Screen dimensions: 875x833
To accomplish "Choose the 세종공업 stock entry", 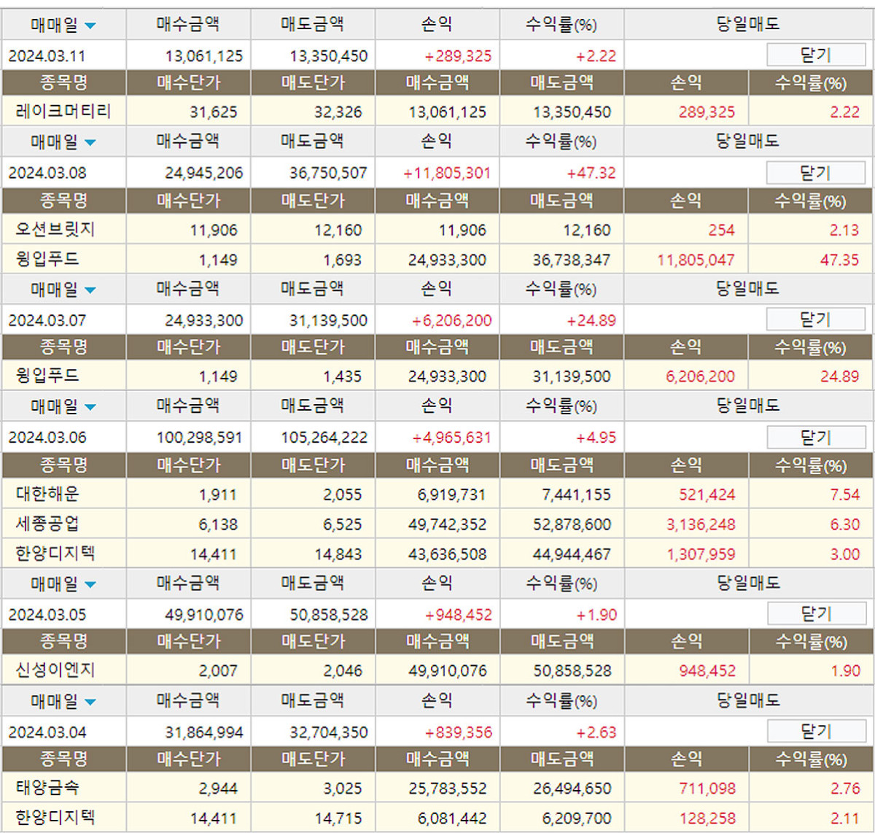I will pos(47,524).
